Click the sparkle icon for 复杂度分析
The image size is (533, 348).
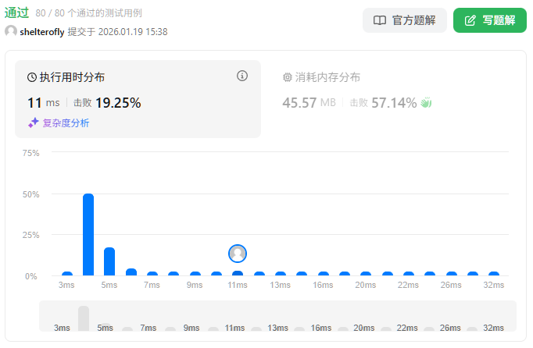[x=34, y=123]
